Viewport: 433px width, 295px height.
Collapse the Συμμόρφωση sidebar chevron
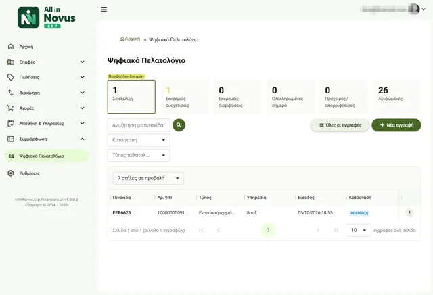[83, 139]
